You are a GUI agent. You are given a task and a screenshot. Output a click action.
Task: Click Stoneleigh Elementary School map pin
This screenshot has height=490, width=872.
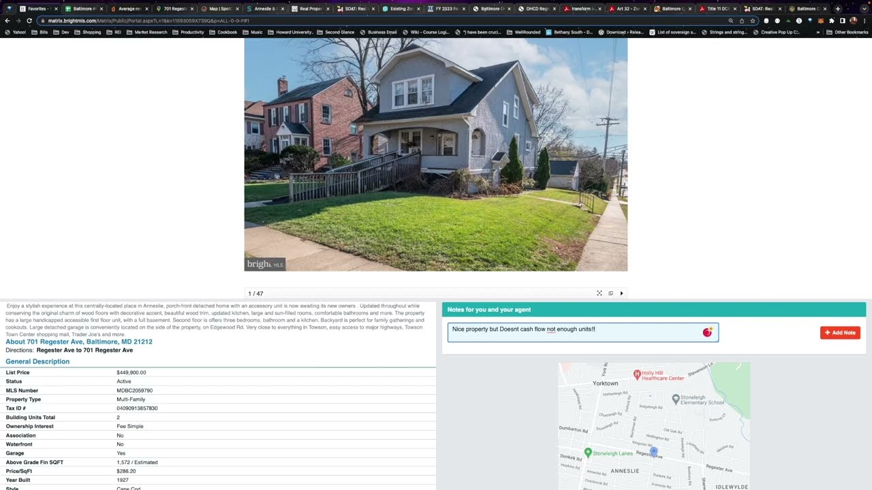676,399
